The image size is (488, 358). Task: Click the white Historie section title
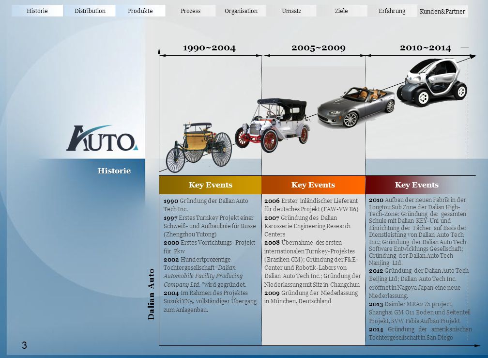[114, 171]
